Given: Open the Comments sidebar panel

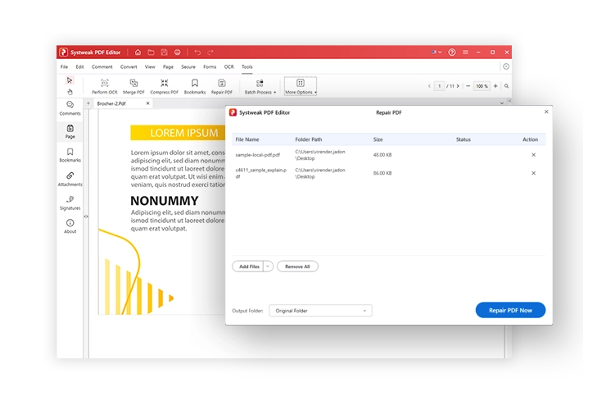Looking at the screenshot, I should click(70, 107).
